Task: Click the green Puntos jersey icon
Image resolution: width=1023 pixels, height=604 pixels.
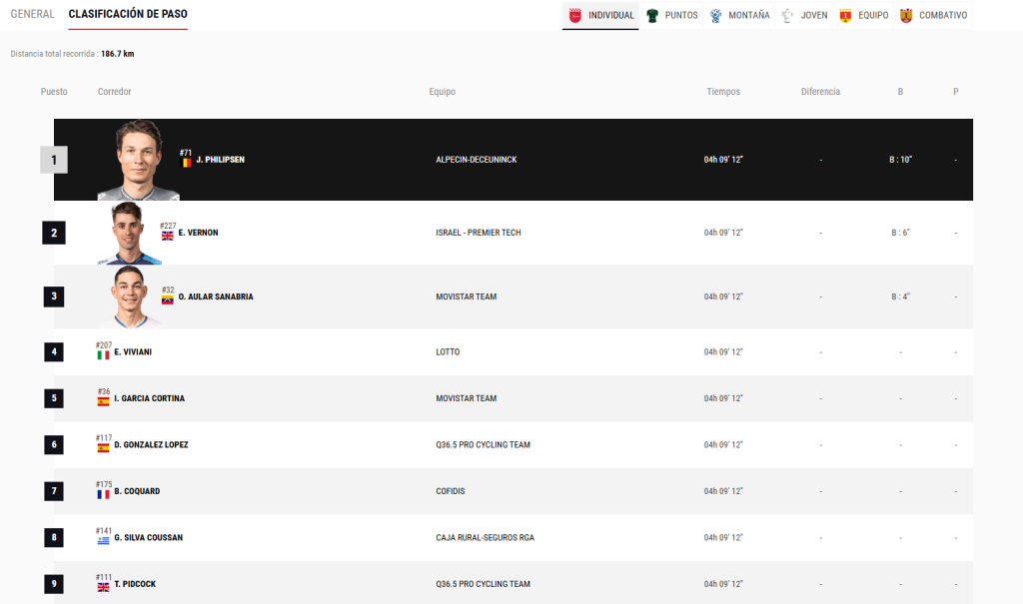Action: click(x=652, y=16)
